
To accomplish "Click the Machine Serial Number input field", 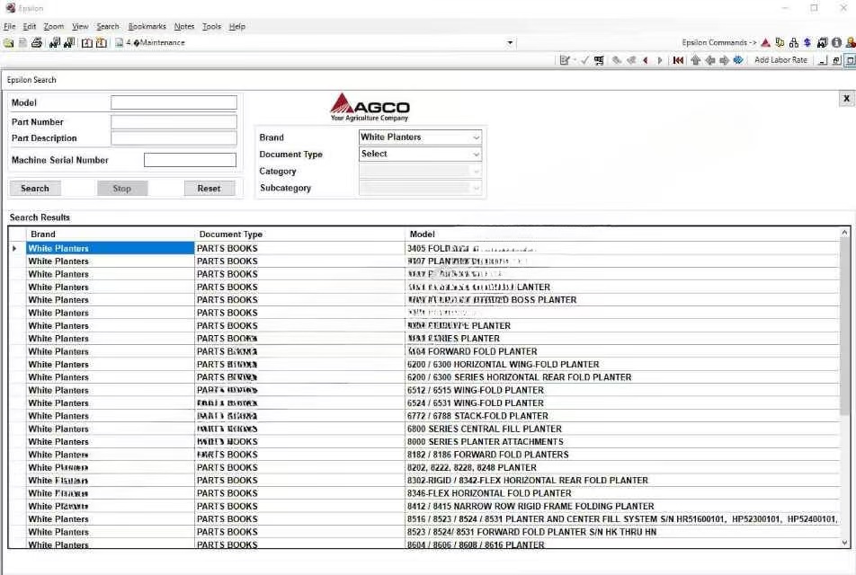I will coord(190,160).
